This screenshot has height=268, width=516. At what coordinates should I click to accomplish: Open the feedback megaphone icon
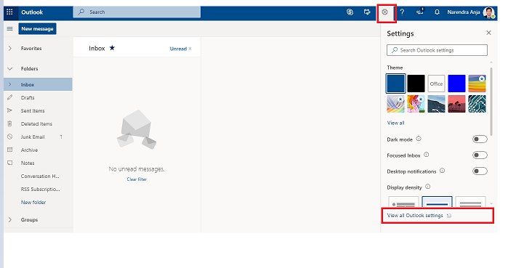pos(419,12)
